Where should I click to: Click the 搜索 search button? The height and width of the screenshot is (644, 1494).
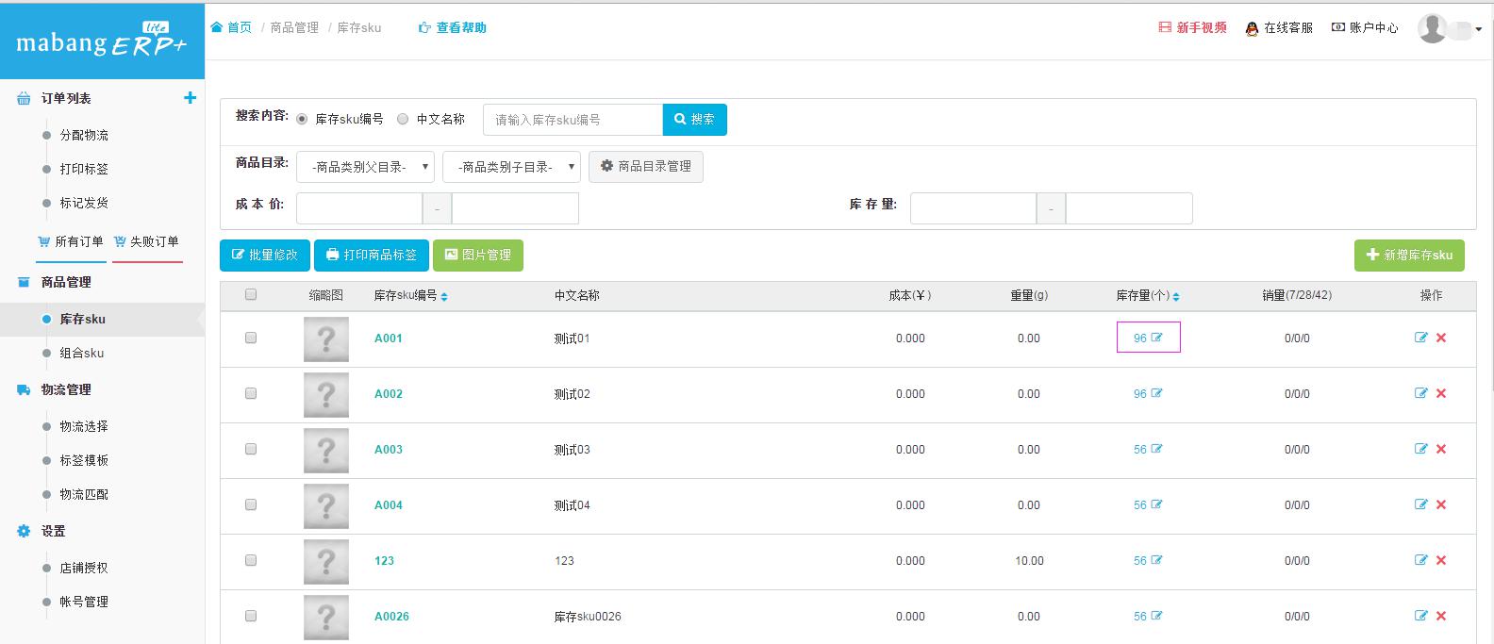[695, 120]
